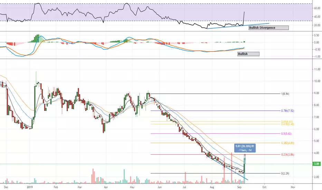Click the Aug label on time axis
This screenshot has height=190, width=322.
click(212, 187)
